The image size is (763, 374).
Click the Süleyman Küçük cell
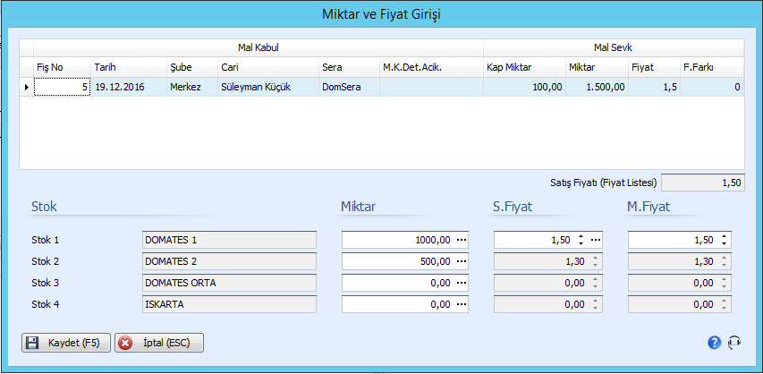click(268, 87)
